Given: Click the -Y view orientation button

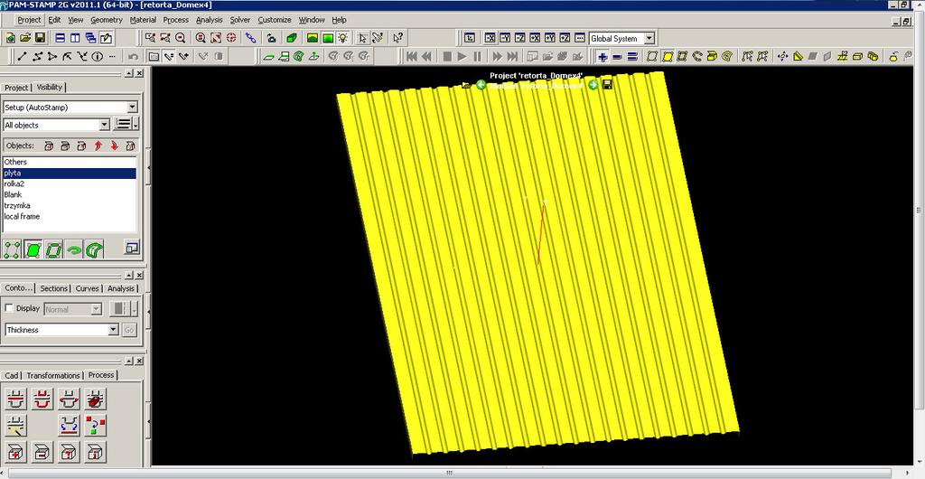Looking at the screenshot, I should (x=505, y=38).
